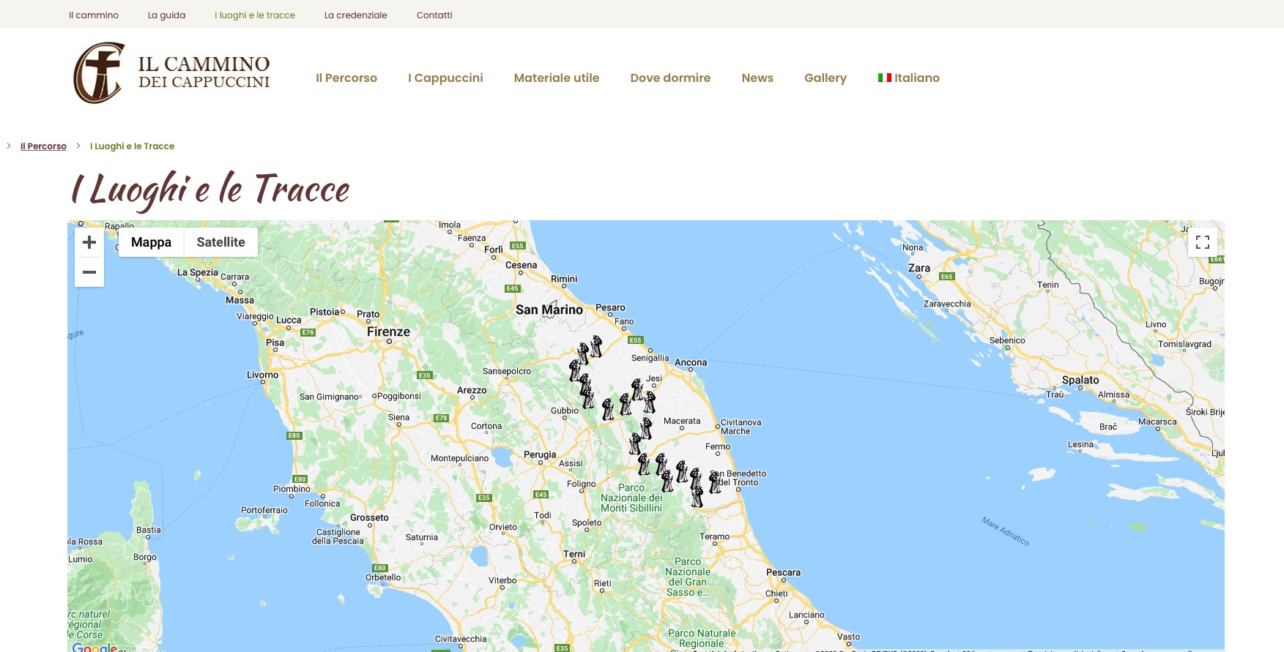Open the Contatti link in top bar
Screen dimensions: 1284x652
point(434,15)
